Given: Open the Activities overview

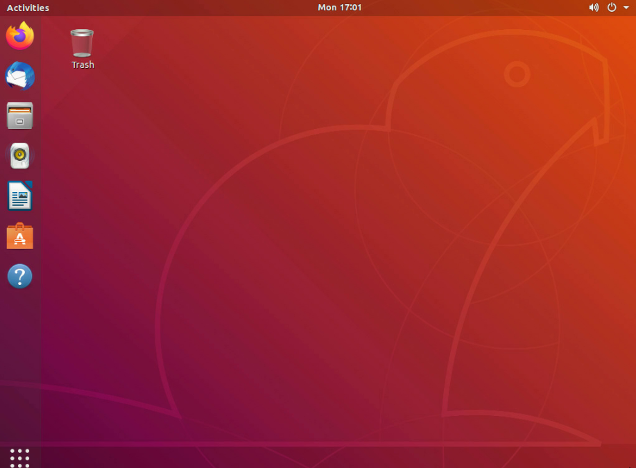Looking at the screenshot, I should pyautogui.click(x=28, y=8).
